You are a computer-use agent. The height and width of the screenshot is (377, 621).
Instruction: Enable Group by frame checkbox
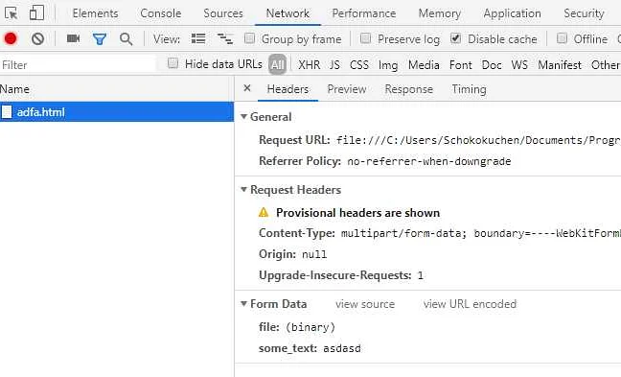tap(249, 38)
